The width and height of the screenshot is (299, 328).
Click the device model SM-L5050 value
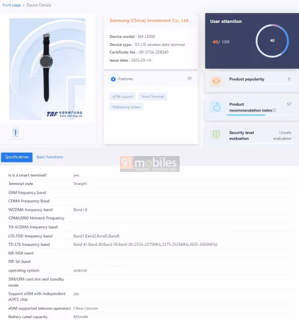coord(146,37)
